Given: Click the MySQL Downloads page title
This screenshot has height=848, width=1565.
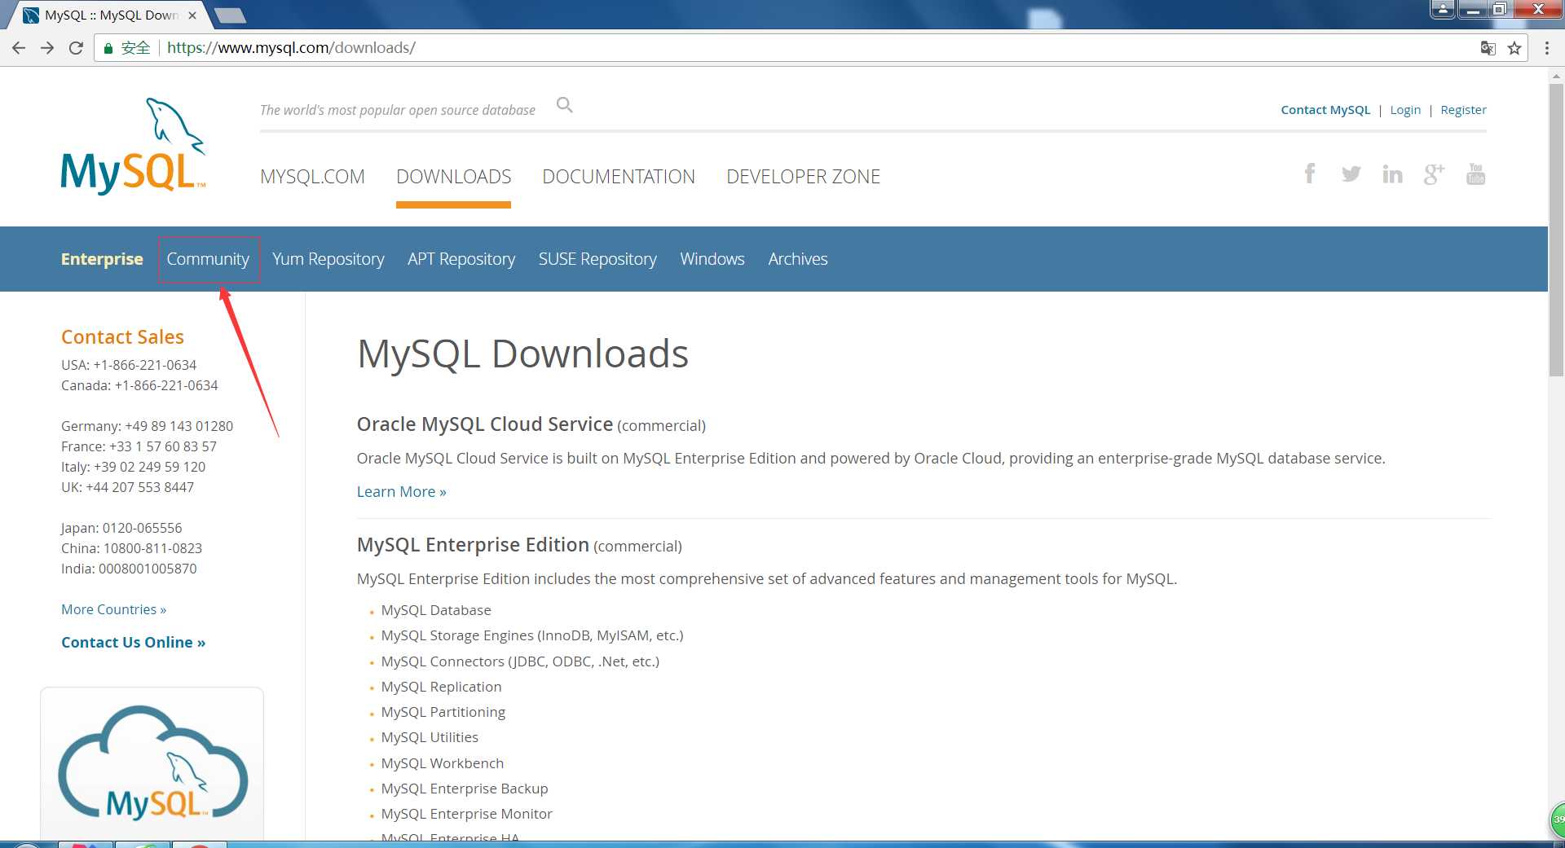Looking at the screenshot, I should (522, 354).
